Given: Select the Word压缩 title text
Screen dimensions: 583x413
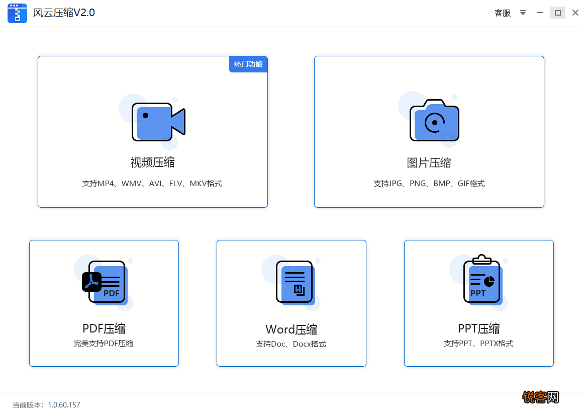Looking at the screenshot, I should click(291, 329).
